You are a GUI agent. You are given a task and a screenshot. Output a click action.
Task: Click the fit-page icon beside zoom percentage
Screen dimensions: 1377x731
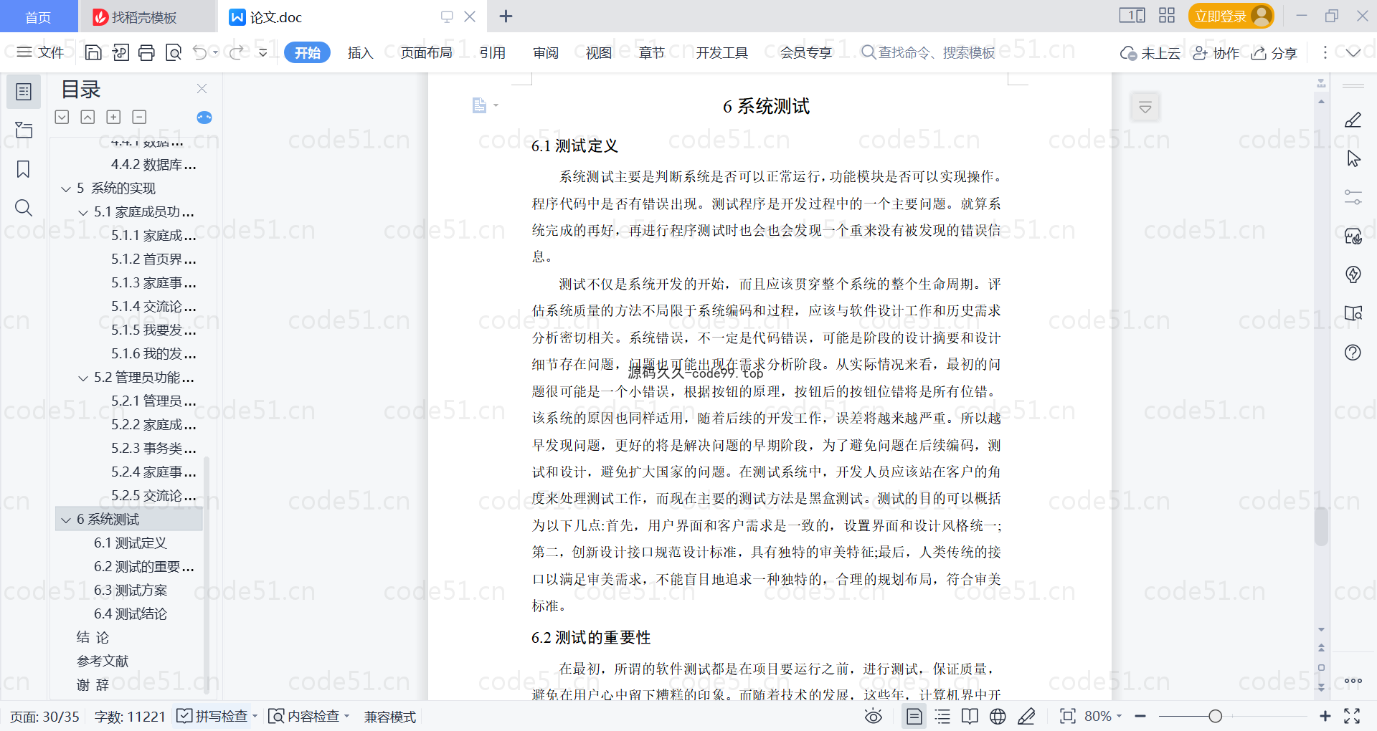pyautogui.click(x=1068, y=716)
